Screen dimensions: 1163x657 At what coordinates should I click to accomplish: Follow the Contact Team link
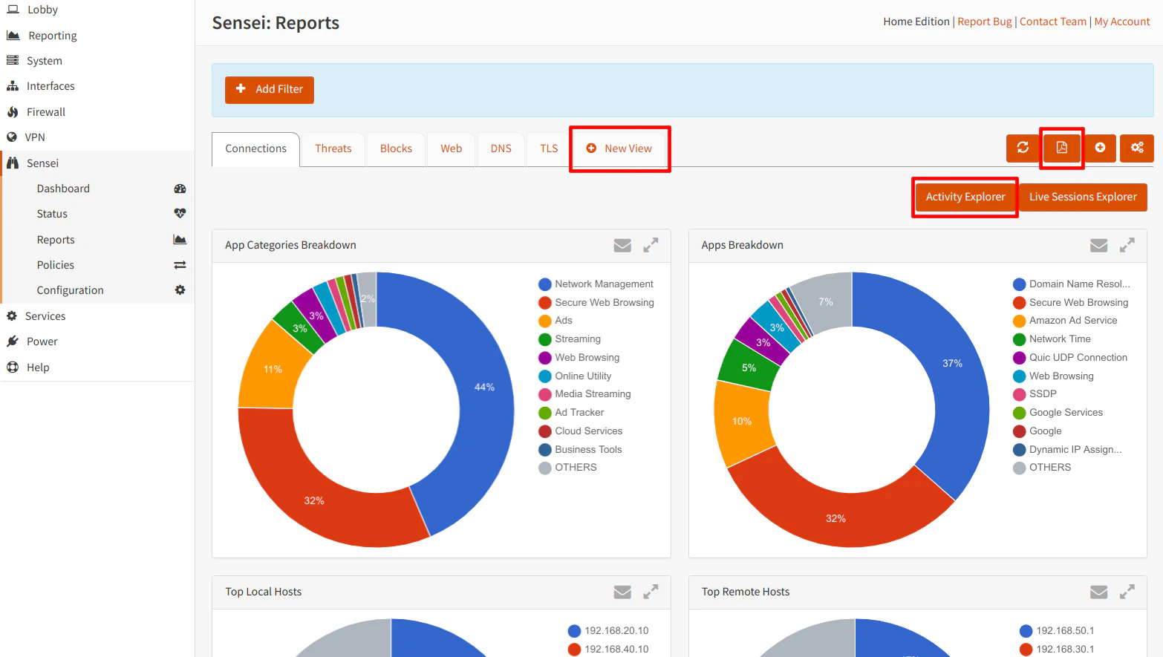tap(1052, 22)
